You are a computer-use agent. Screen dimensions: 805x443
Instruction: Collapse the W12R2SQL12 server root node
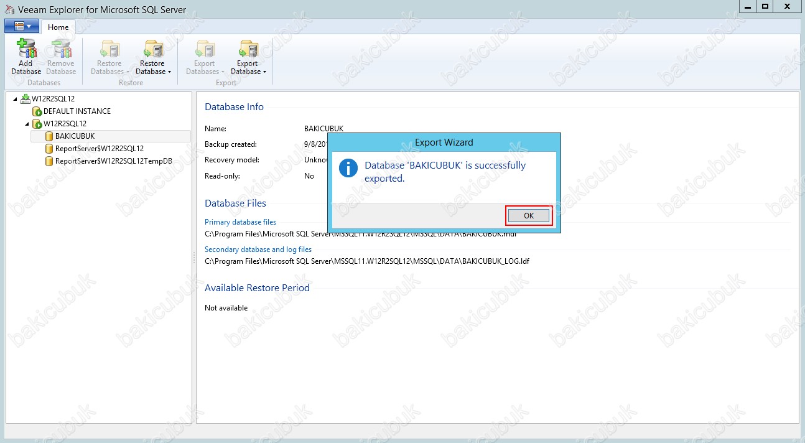(x=15, y=99)
